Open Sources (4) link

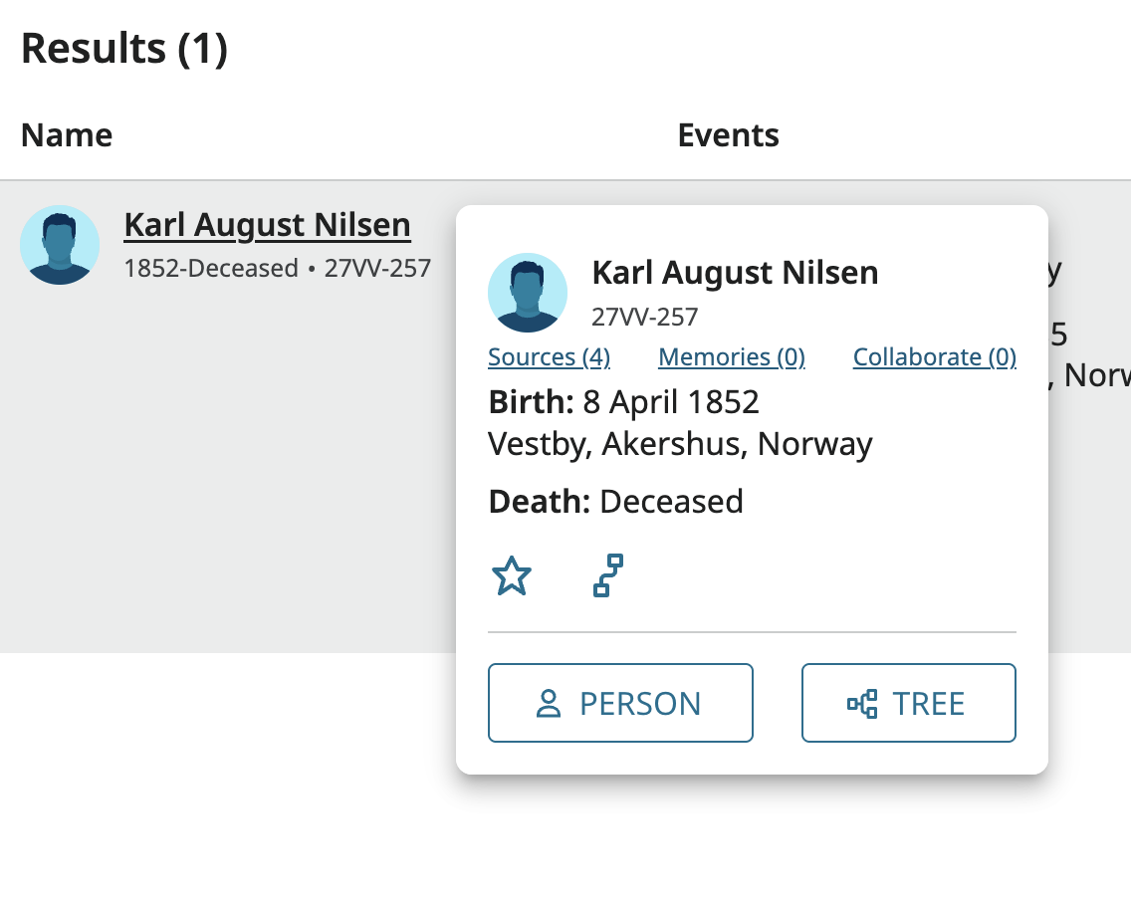click(549, 357)
